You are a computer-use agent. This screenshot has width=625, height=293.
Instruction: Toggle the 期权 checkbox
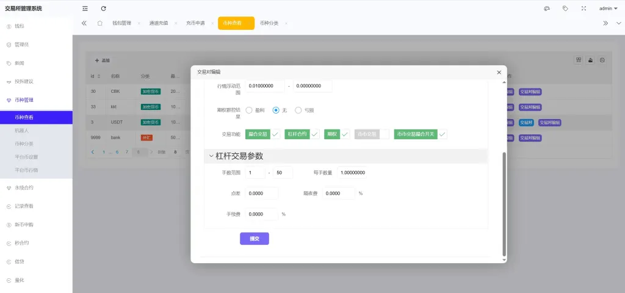point(337,134)
